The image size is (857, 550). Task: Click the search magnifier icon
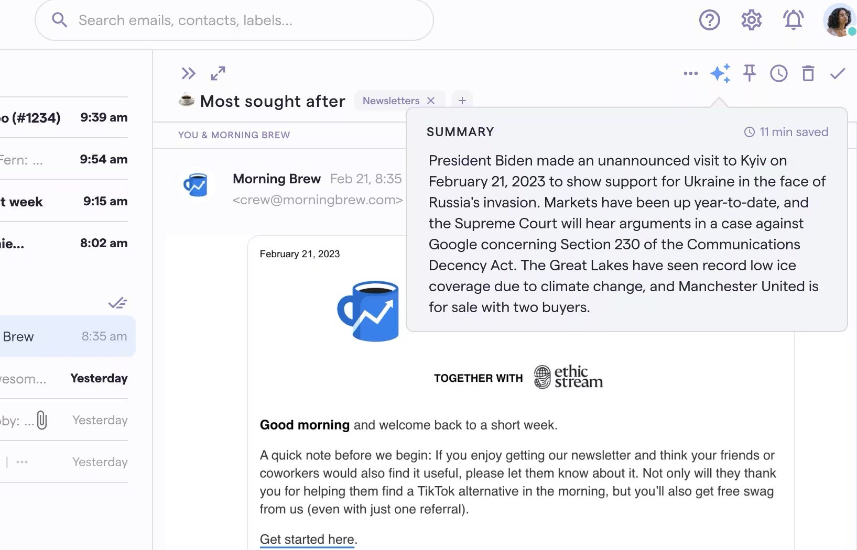pyautogui.click(x=60, y=20)
